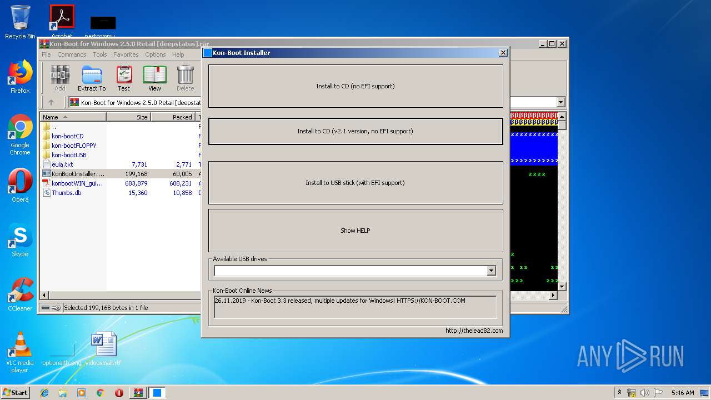This screenshot has width=711, height=400.
Task: Open Internet Explorer from the taskbar
Action: [x=44, y=393]
